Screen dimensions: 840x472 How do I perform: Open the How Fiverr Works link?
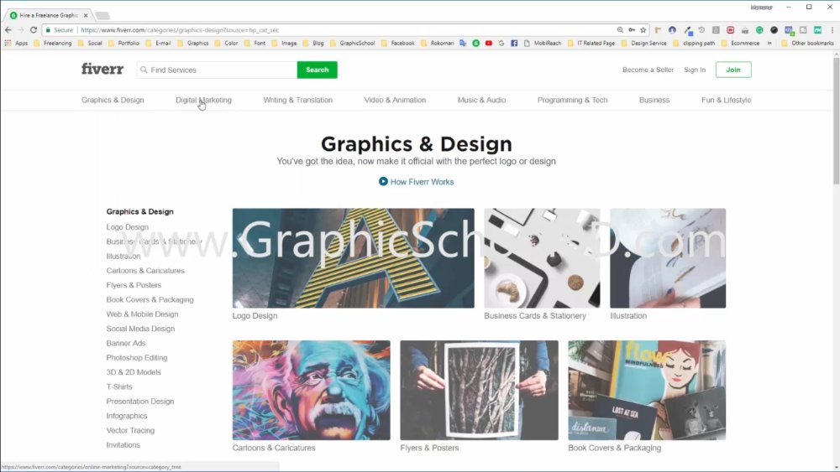tap(422, 182)
